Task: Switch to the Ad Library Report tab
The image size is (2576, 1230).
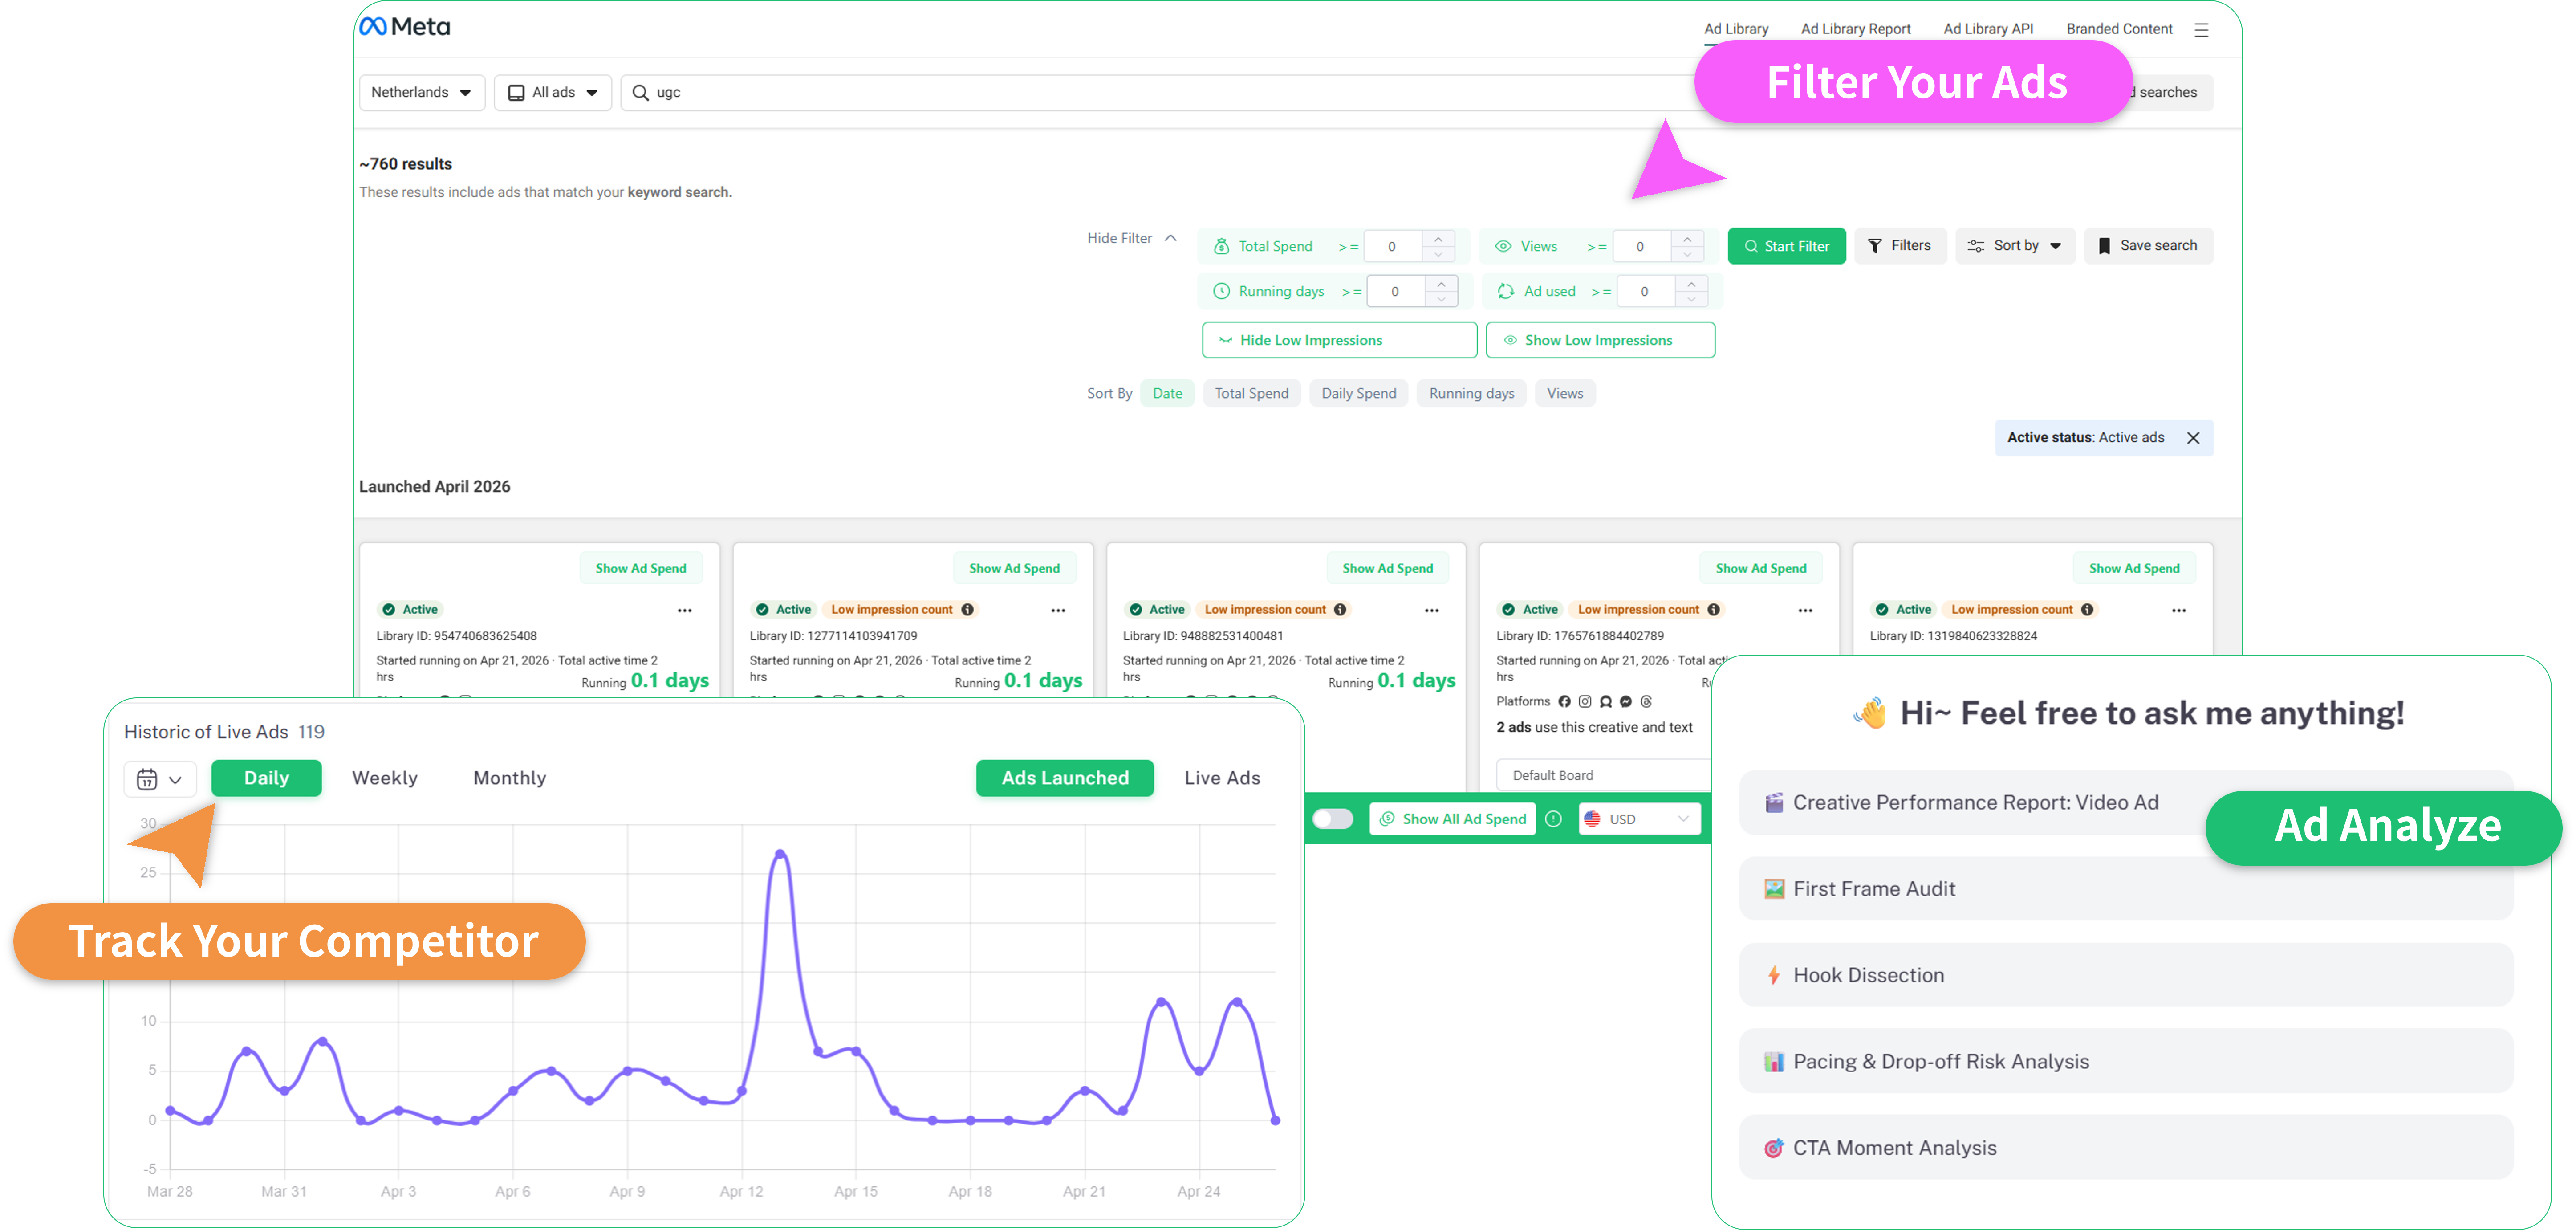Action: click(x=1855, y=28)
